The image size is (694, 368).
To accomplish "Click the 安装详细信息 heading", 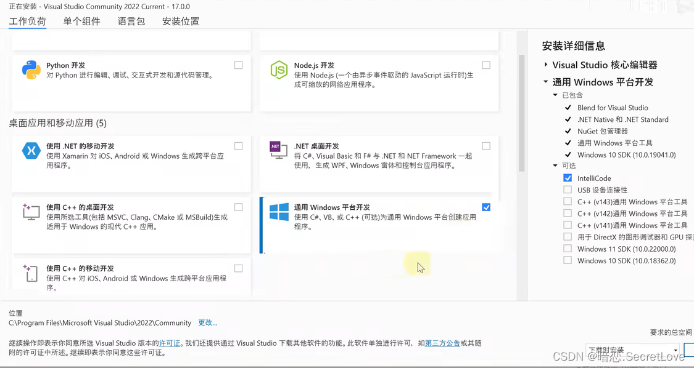I will (x=573, y=46).
